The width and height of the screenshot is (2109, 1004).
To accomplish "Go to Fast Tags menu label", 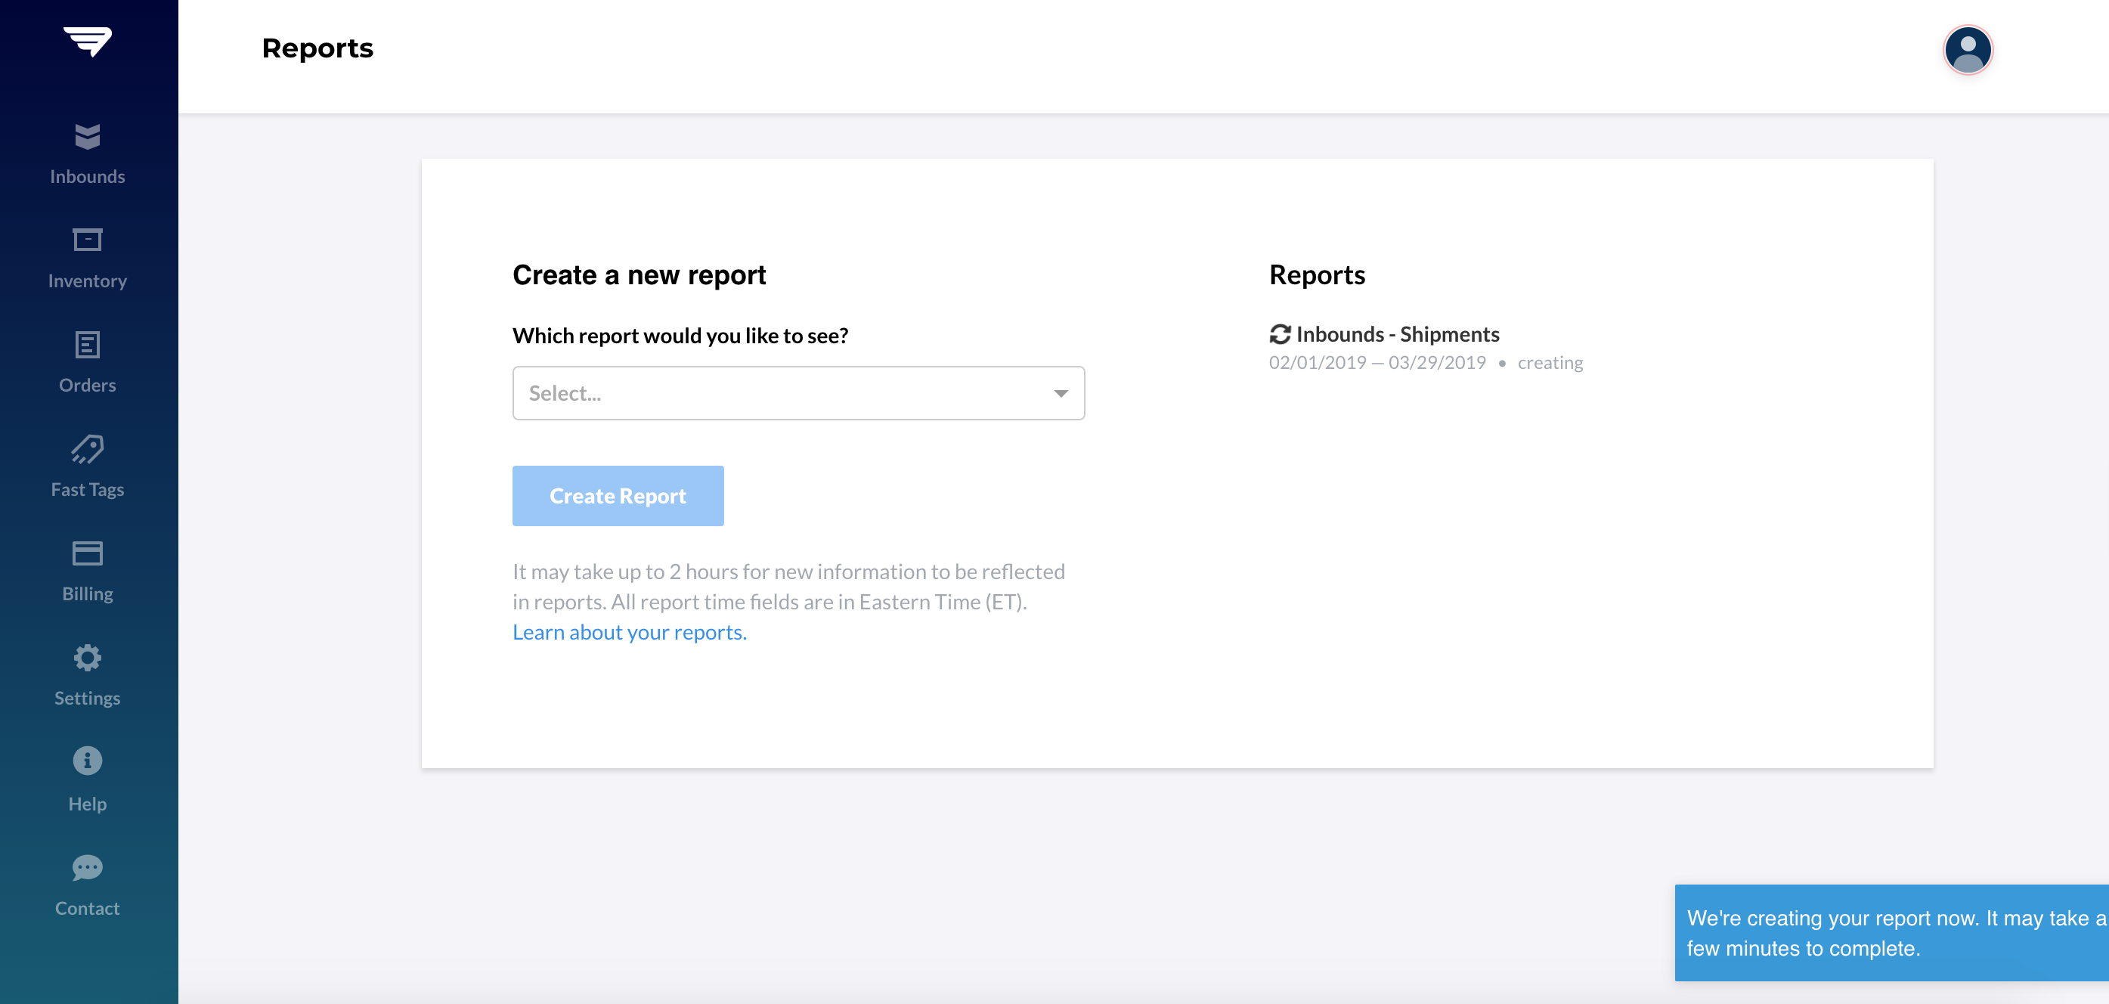I will [88, 490].
